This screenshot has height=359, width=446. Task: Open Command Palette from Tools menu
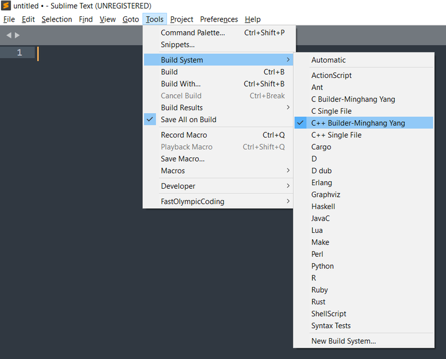[x=218, y=33]
